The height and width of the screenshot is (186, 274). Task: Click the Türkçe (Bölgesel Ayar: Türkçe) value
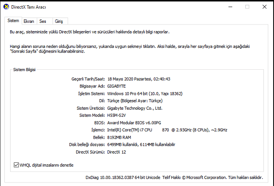[135, 101]
